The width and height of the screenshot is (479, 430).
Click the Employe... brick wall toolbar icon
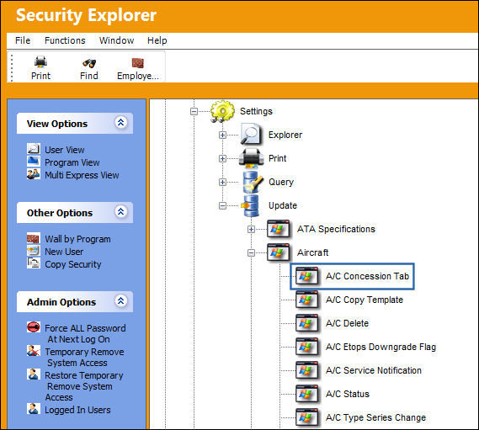click(138, 62)
